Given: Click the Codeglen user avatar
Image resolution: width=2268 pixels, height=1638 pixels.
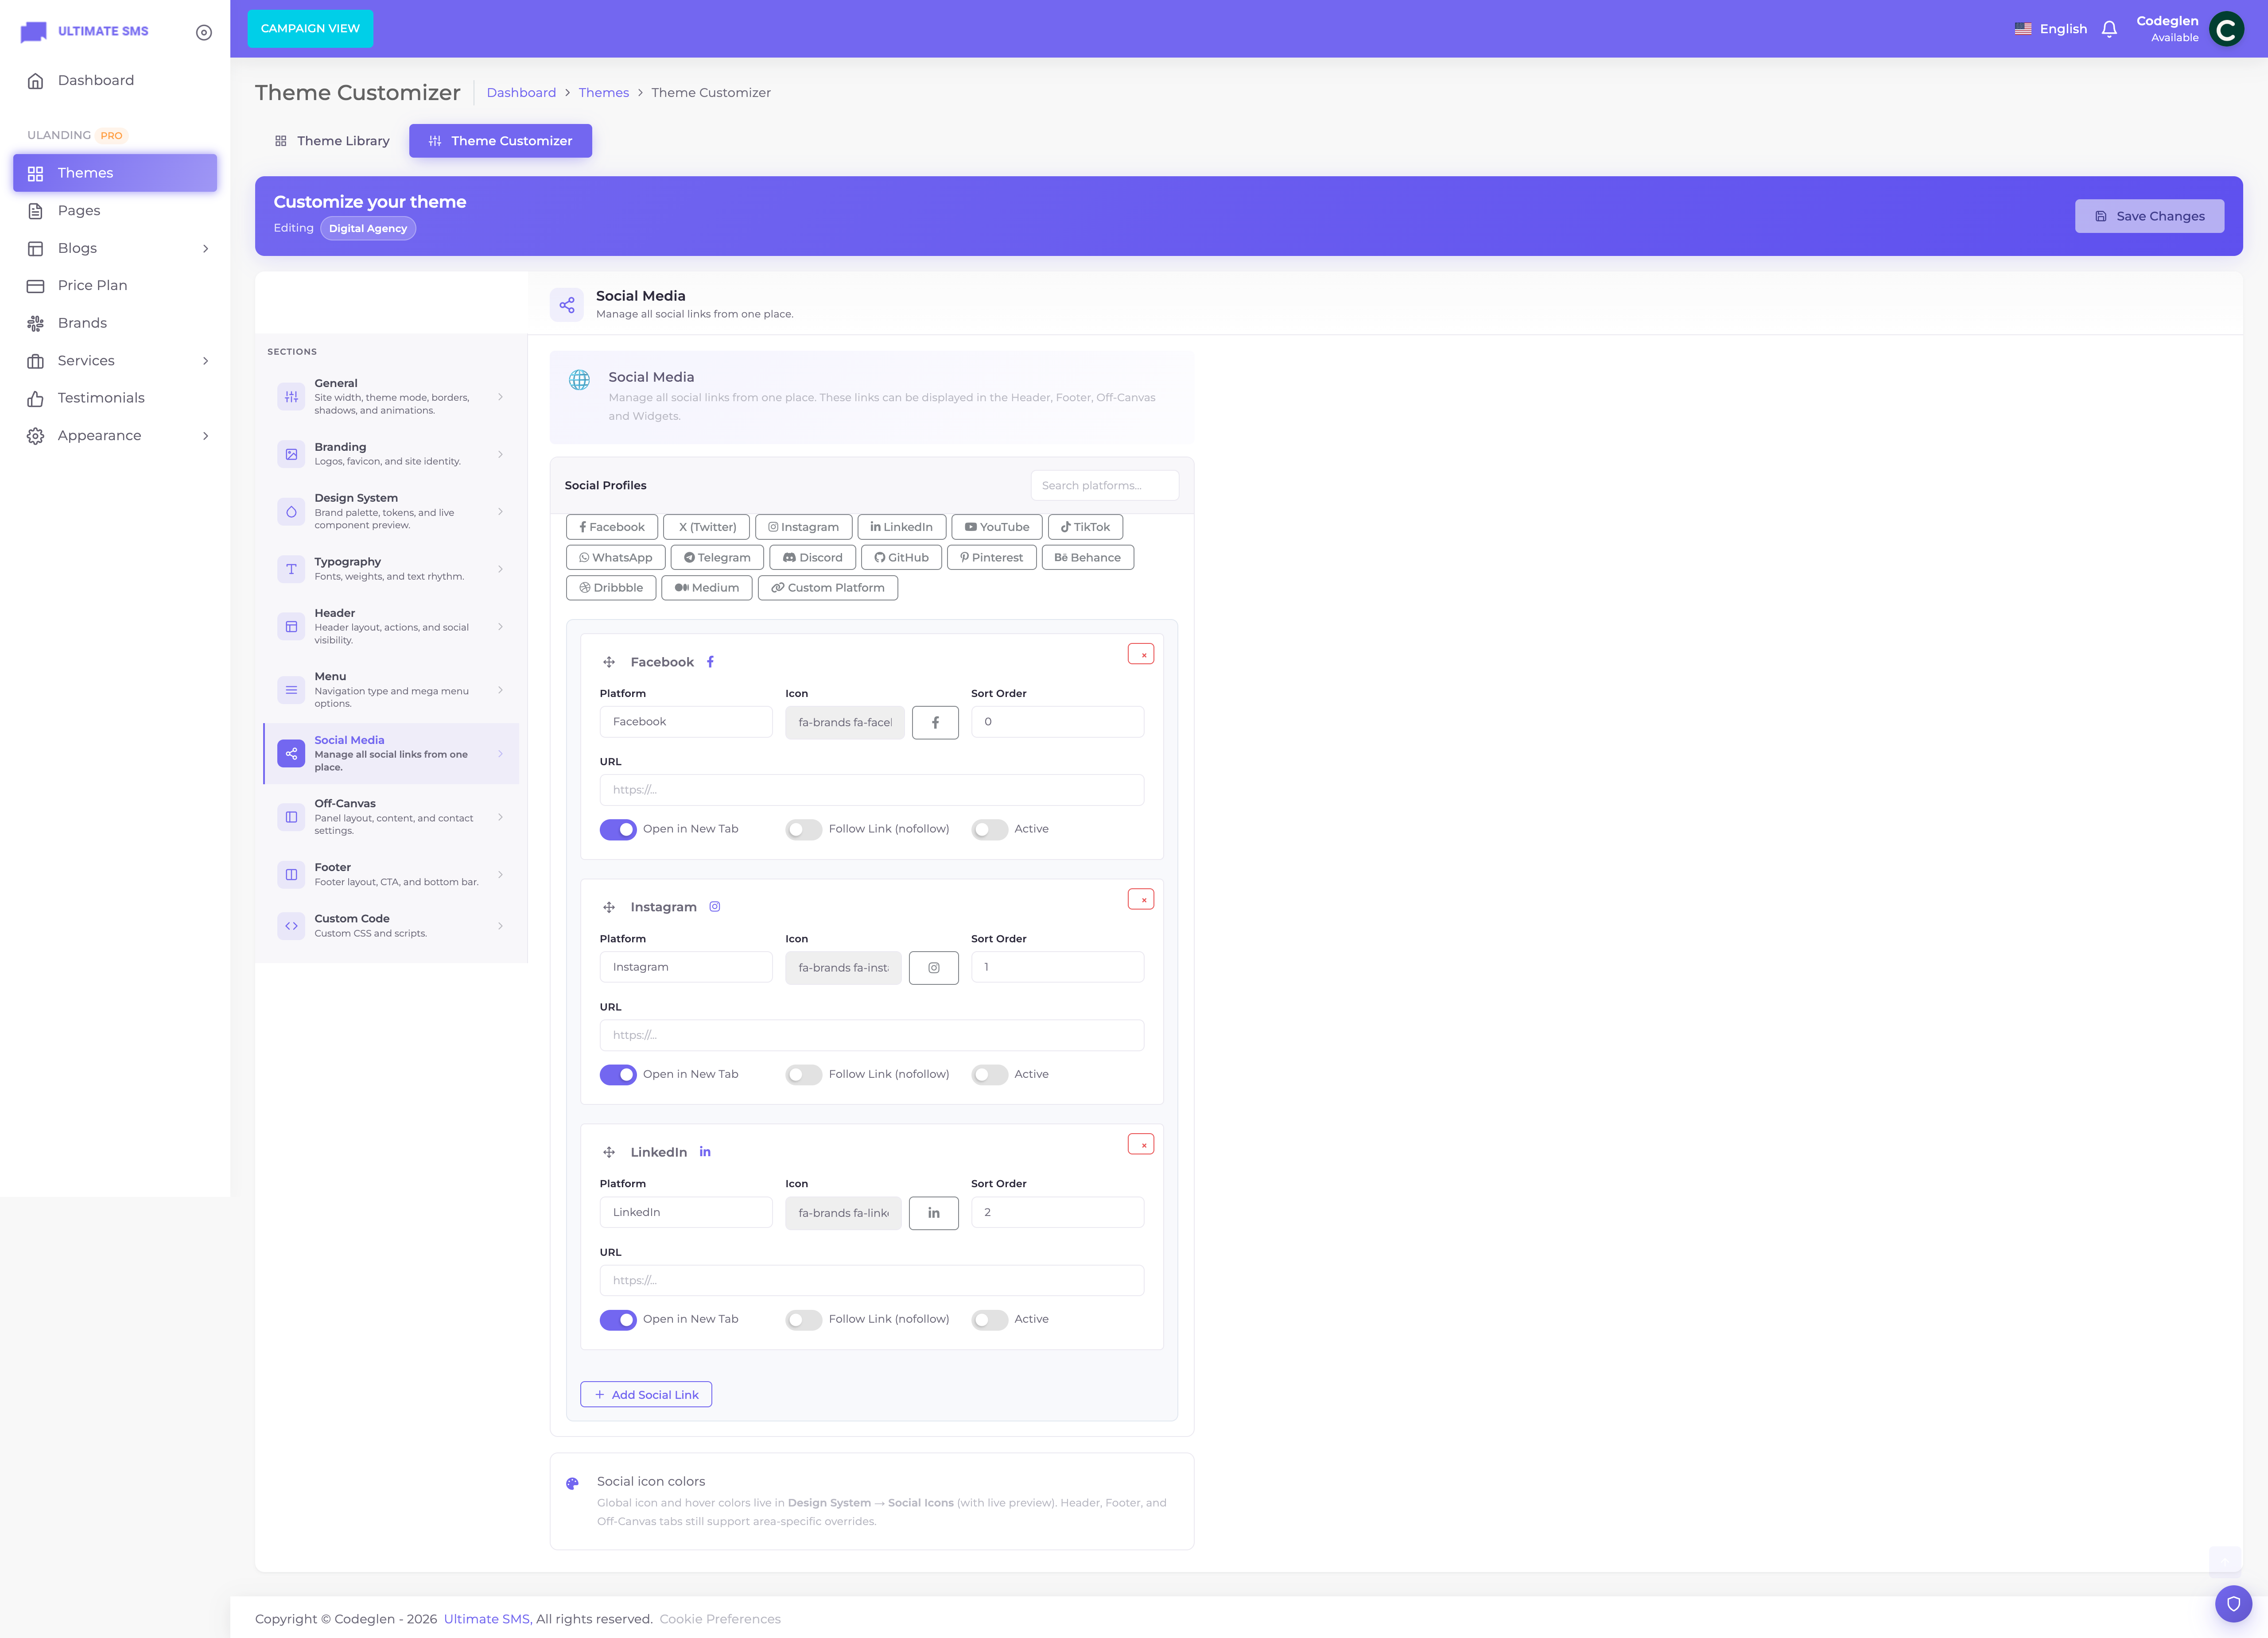Looking at the screenshot, I should 2226,29.
